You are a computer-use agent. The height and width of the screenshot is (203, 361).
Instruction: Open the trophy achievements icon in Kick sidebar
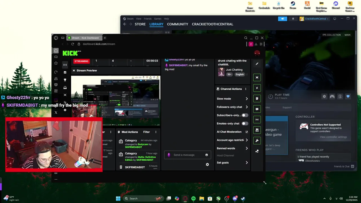(65, 80)
